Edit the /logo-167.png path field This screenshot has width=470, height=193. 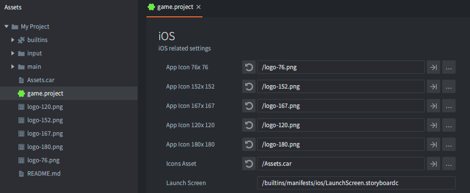point(341,106)
